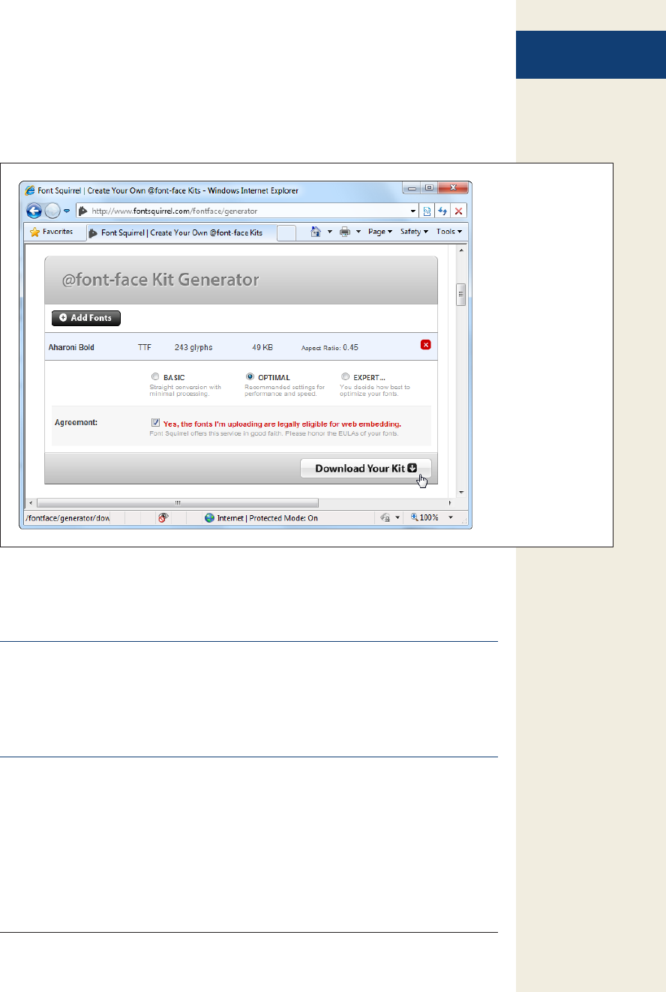Click the vertical scrollbar down arrow
Image resolution: width=666 pixels, height=992 pixels.
(461, 492)
